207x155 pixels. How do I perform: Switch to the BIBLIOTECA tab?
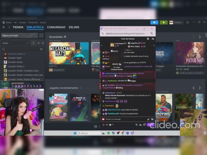[x=35, y=27]
